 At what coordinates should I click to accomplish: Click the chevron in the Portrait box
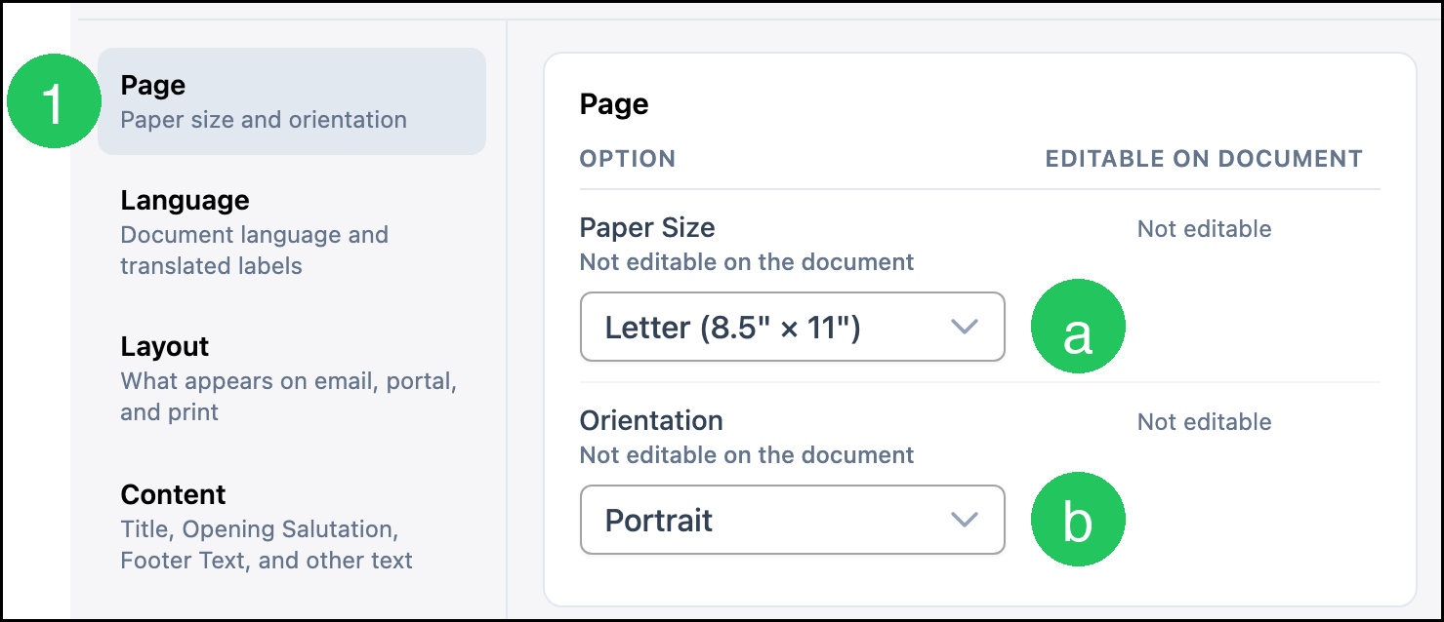pyautogui.click(x=964, y=521)
